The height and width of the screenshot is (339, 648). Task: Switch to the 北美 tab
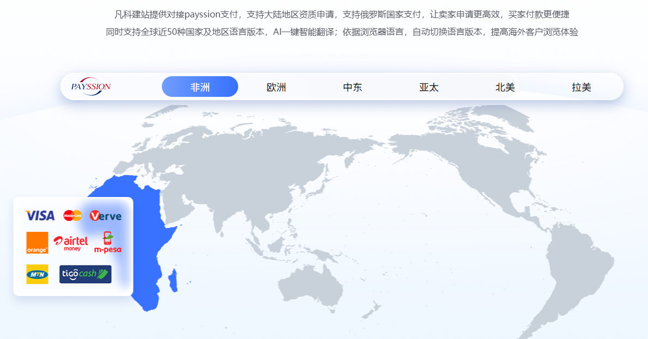[505, 87]
